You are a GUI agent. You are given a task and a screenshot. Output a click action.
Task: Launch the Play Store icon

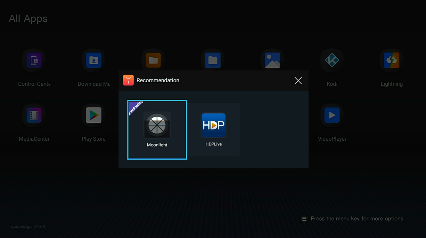[x=94, y=115]
